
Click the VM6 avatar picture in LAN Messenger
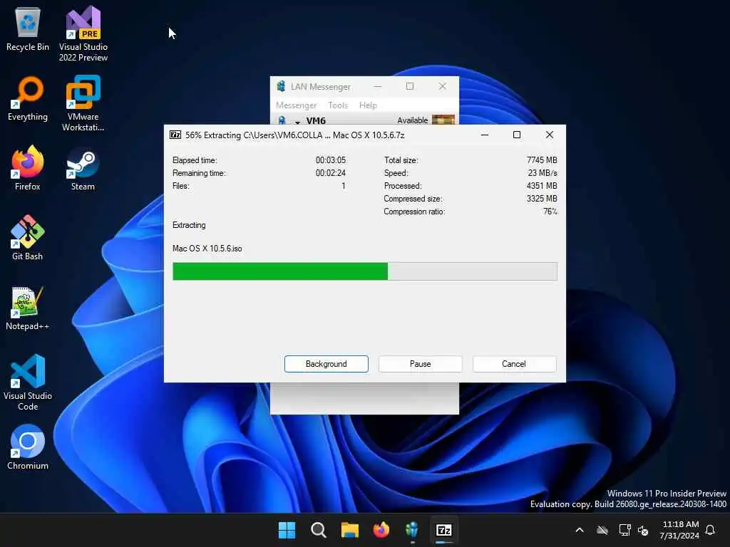(x=443, y=120)
